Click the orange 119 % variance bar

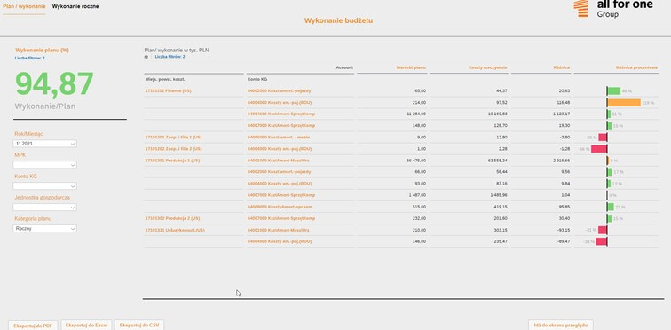tap(624, 103)
